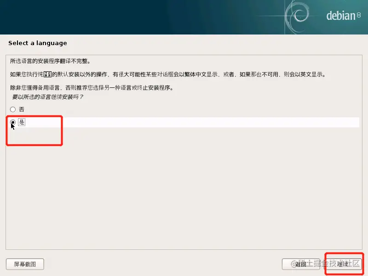368x276 pixels.
Task: Take a screenshot with 屏幕截图 button
Action: tap(25, 264)
